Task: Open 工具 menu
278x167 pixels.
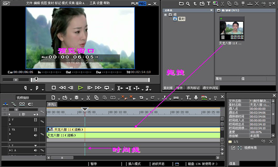Action: pyautogui.click(x=93, y=3)
